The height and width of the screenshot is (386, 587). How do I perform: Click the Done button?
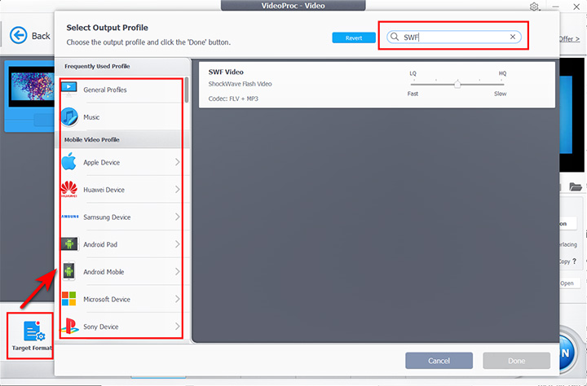point(516,361)
